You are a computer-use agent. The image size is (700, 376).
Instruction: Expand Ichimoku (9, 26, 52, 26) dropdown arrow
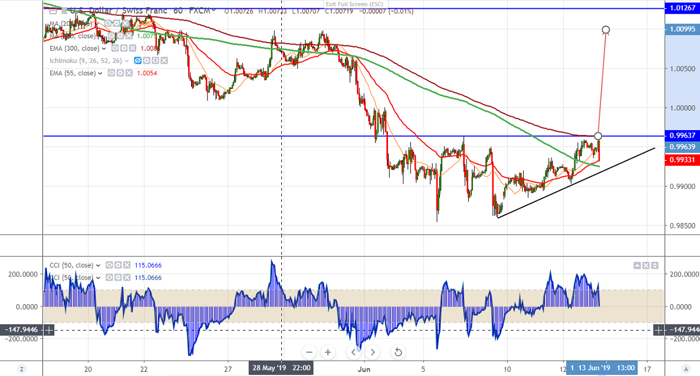127,61
